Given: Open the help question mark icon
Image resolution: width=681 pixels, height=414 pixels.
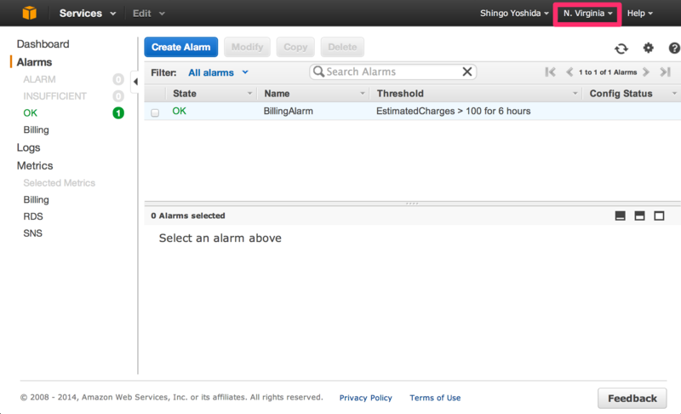Looking at the screenshot, I should [674, 48].
